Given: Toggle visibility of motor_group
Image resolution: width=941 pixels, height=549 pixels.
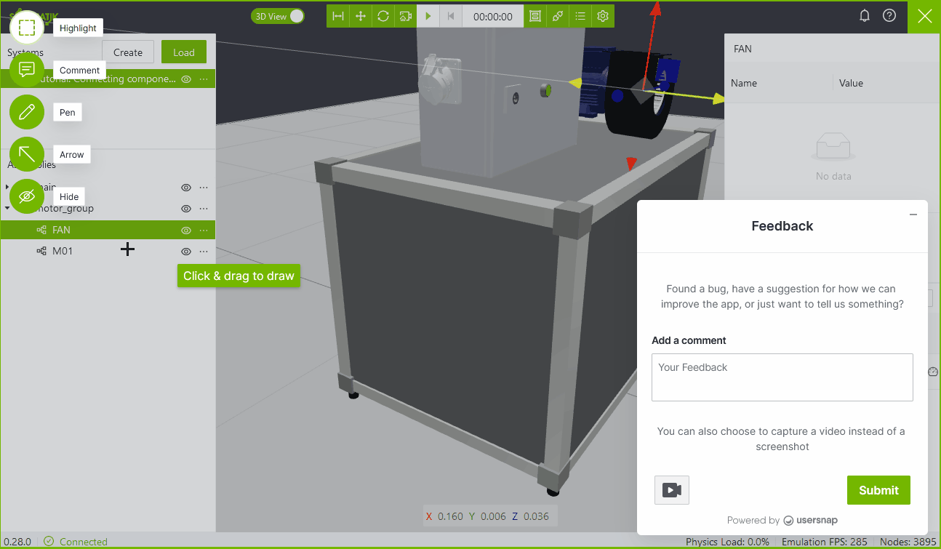Looking at the screenshot, I should point(186,209).
